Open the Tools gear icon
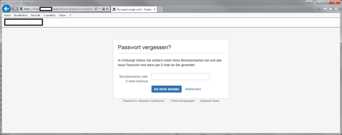Image resolution: width=342 pixels, height=135 pixels. [x=336, y=9]
